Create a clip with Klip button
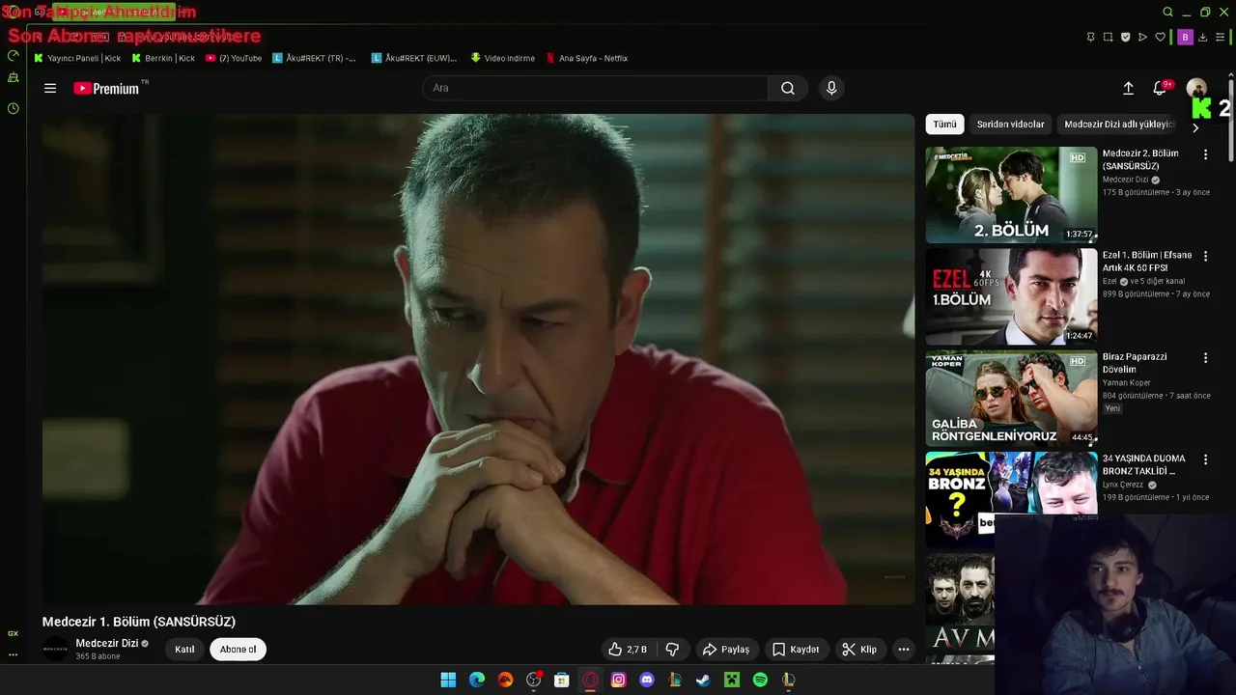The width and height of the screenshot is (1236, 695). coord(859,650)
